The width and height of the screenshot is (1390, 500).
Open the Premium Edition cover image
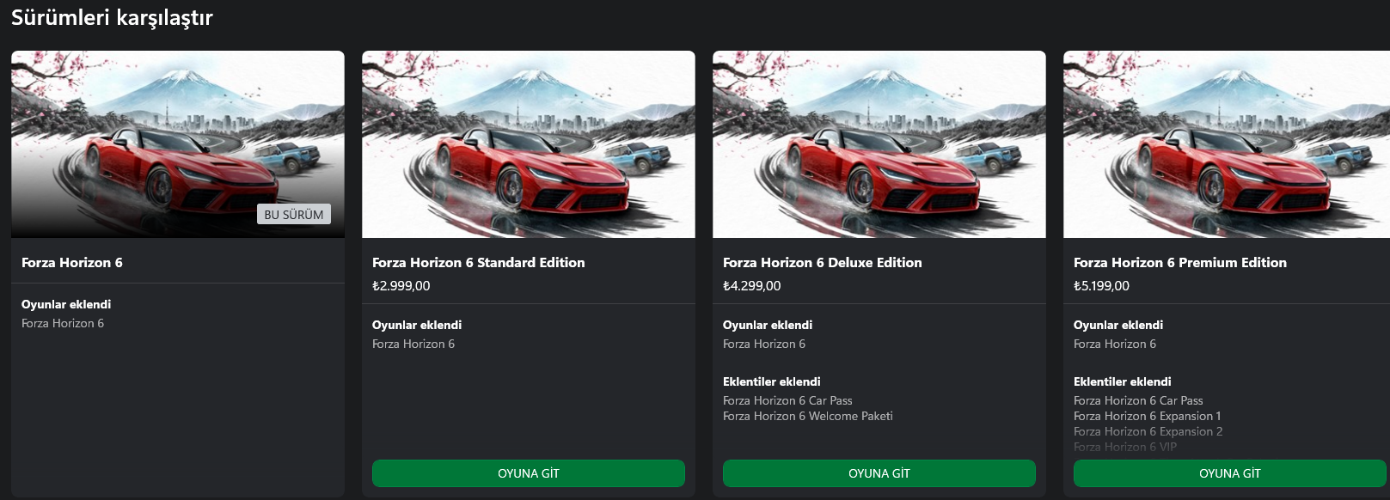(1226, 143)
